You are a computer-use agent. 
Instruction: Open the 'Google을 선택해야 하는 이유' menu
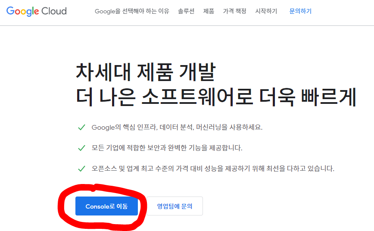coord(132,11)
